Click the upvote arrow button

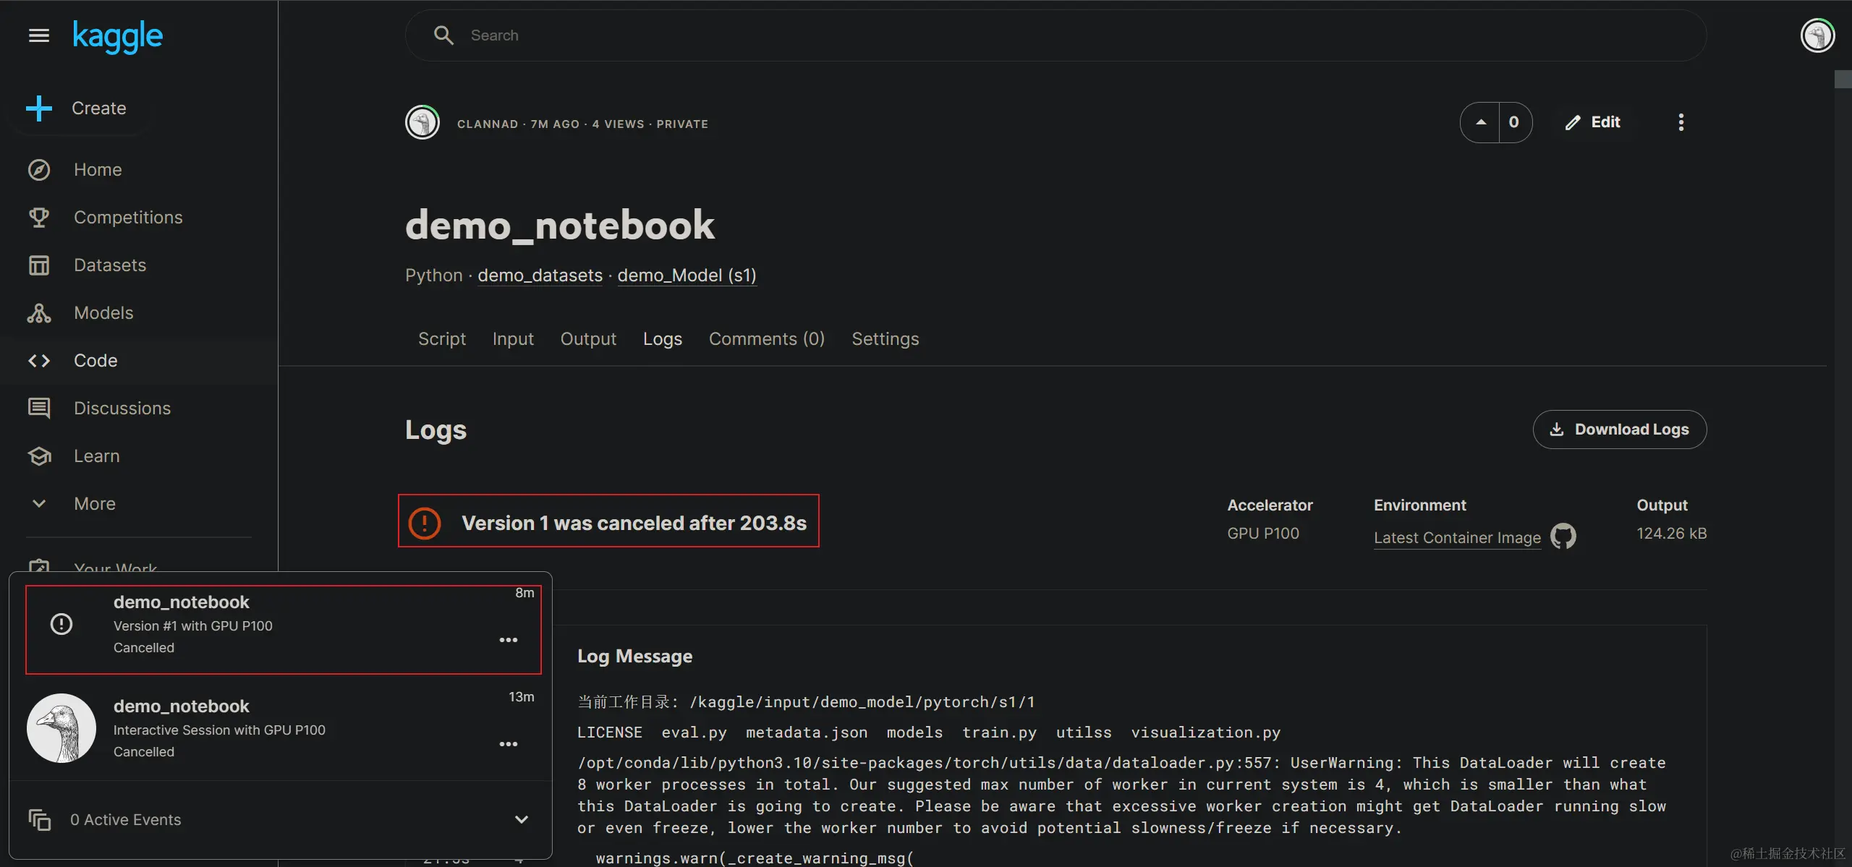point(1481,122)
